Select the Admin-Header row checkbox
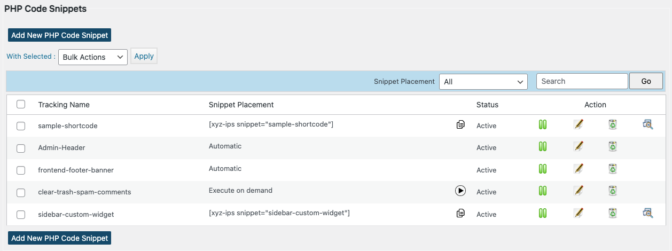 tap(21, 148)
